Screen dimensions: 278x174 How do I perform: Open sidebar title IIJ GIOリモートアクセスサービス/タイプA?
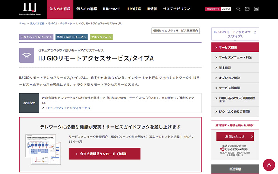point(235,34)
